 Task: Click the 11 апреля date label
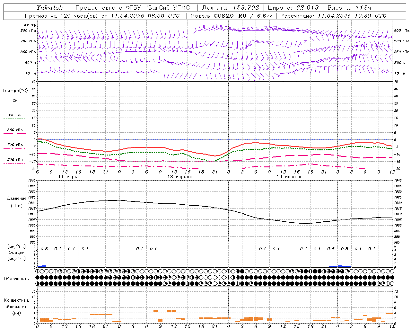(70, 177)
